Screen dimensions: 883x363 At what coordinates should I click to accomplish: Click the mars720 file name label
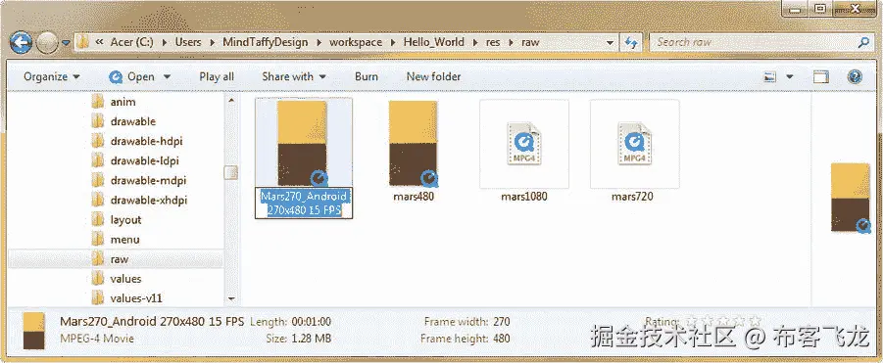click(632, 198)
